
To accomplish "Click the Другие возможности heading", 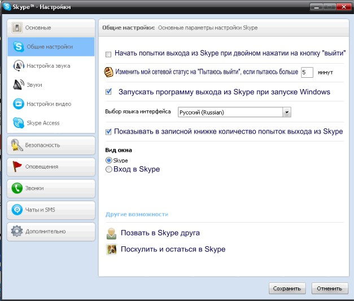I will (137, 214).
